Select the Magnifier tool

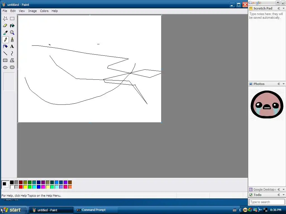pyautogui.click(x=12, y=33)
